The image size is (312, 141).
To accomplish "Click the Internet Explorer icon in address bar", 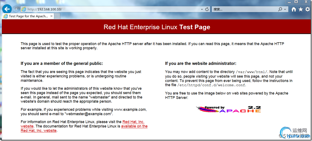I will pos(24,9).
